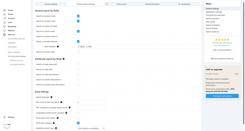This screenshot has height=131, width=245.
Task: Open the Variations search logic dropdown
Action: [x=91, y=128]
